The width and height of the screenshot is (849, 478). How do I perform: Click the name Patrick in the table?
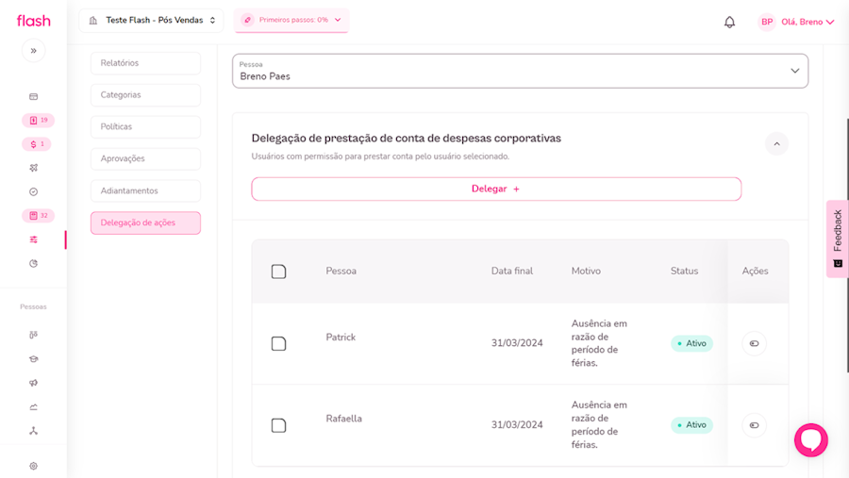[x=341, y=337]
